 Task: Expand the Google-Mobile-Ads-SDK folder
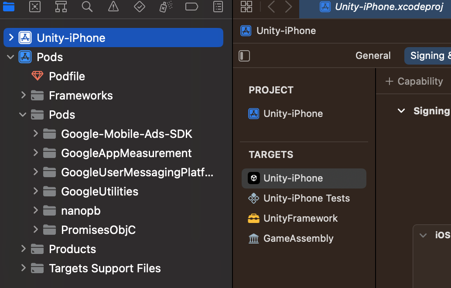[35, 134]
